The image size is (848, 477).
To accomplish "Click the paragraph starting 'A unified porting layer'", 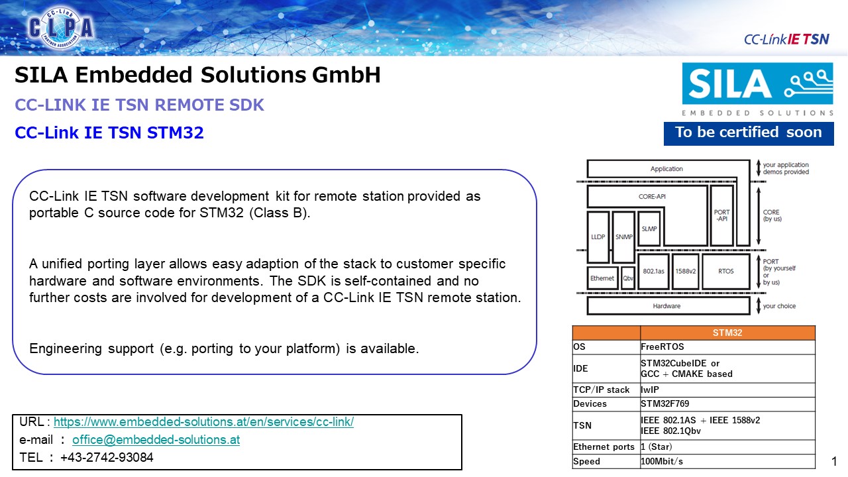I will [x=275, y=281].
